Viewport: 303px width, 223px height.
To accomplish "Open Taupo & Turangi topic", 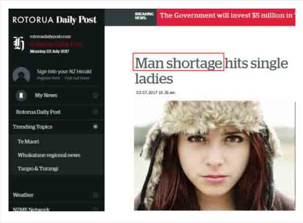I will [x=38, y=169].
